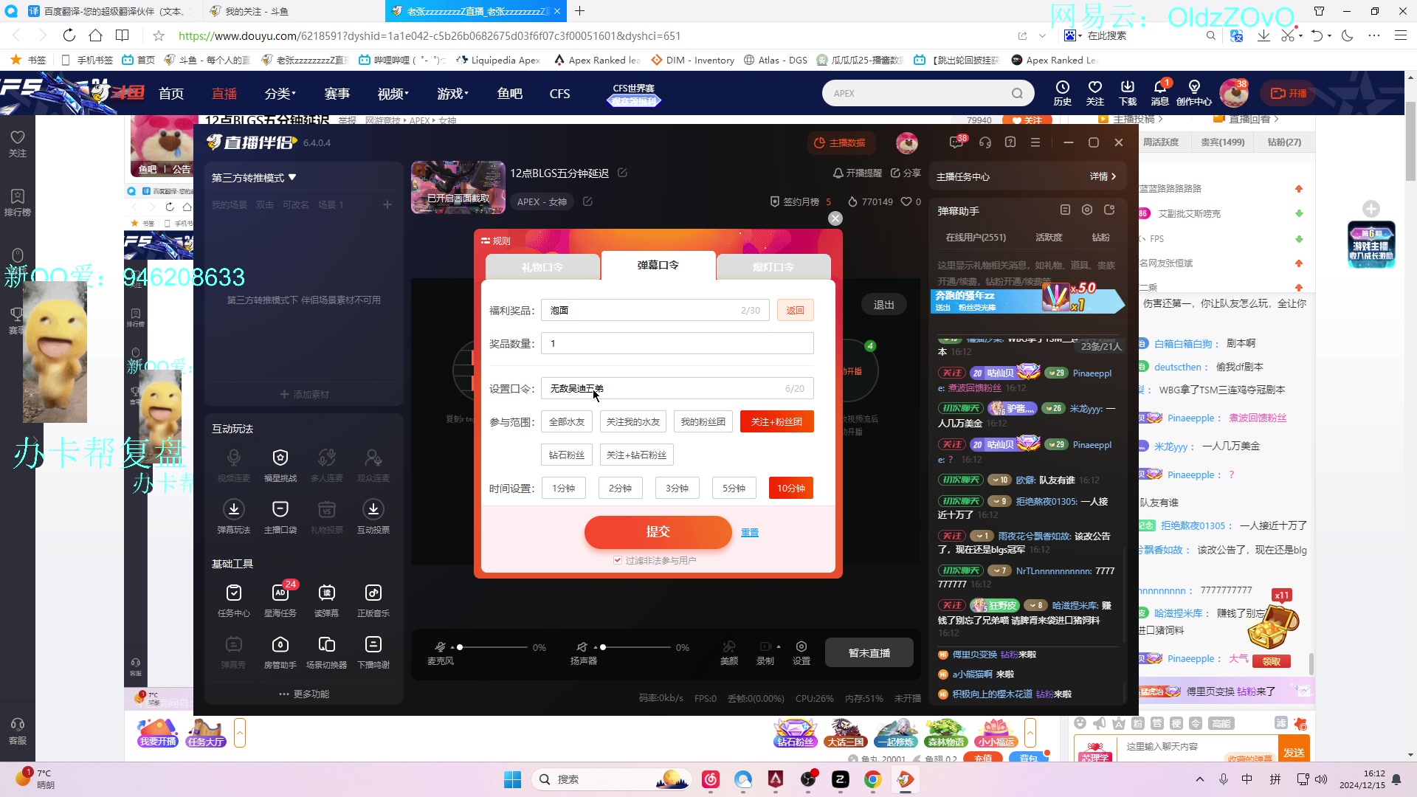Image resolution: width=1417 pixels, height=797 pixels.
Task: Click the 下播答谢 icon in toolbar
Action: 373,644
